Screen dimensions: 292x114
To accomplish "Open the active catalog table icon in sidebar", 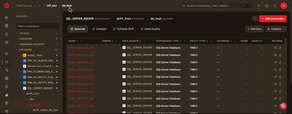I will [x=6, y=62].
